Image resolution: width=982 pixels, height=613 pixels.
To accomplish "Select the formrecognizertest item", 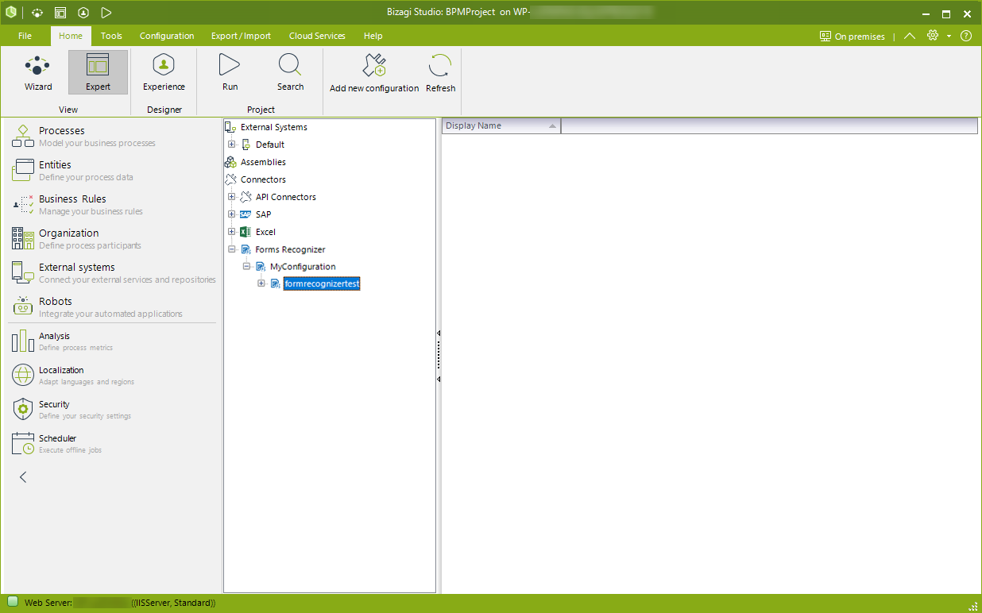I will tap(322, 284).
